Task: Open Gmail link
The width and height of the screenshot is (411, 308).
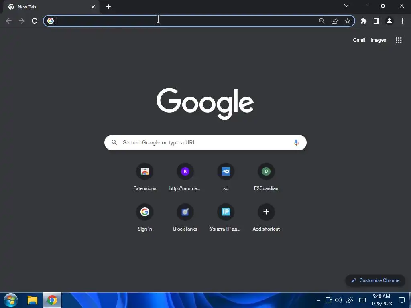Action: tap(359, 40)
